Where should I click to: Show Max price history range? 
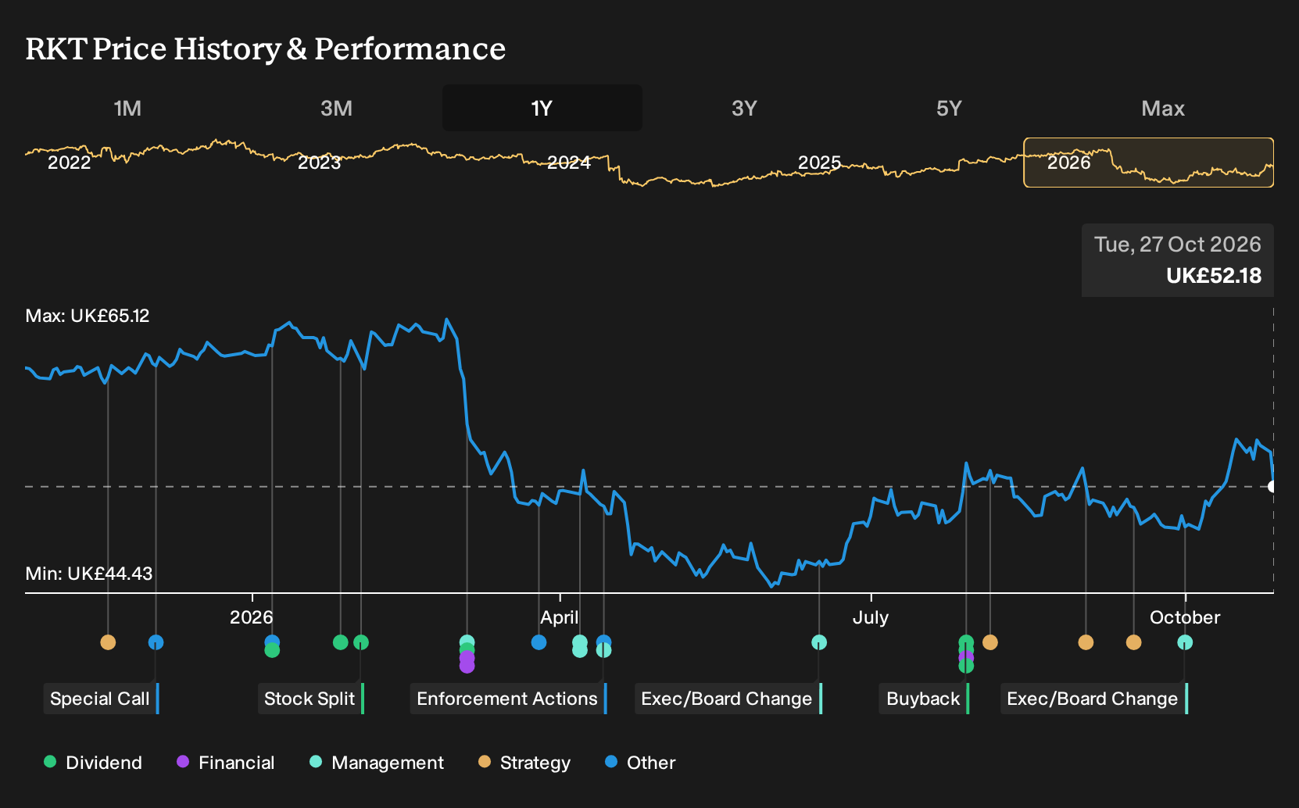coord(1163,109)
